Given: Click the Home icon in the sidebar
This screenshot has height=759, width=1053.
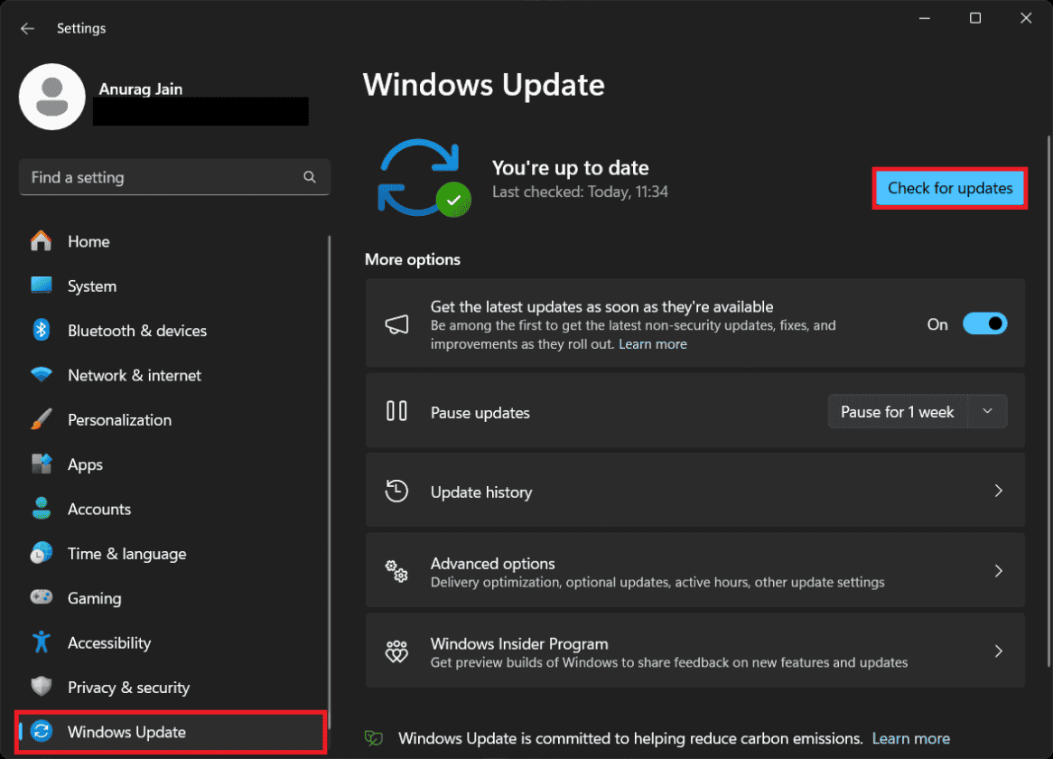Looking at the screenshot, I should pos(41,241).
